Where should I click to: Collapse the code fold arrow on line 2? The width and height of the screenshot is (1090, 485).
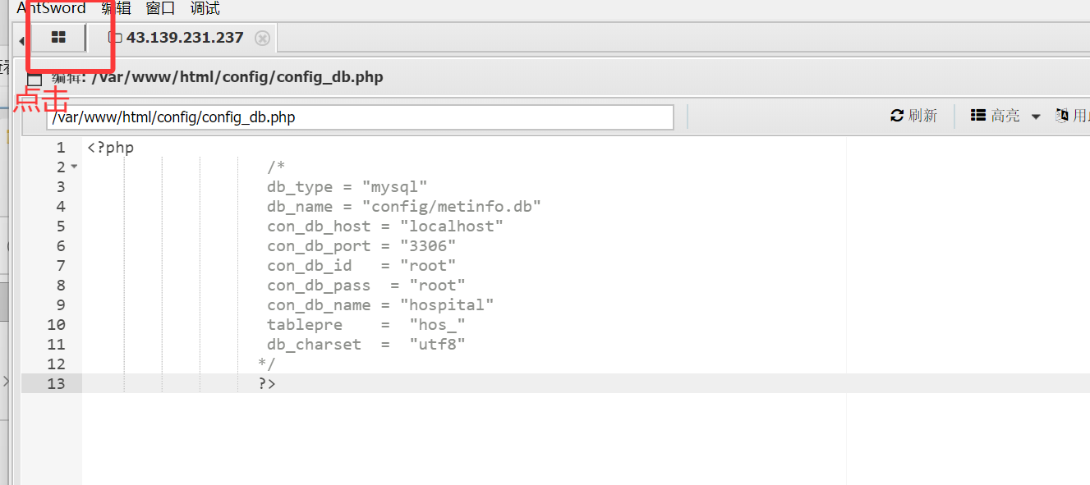74,167
